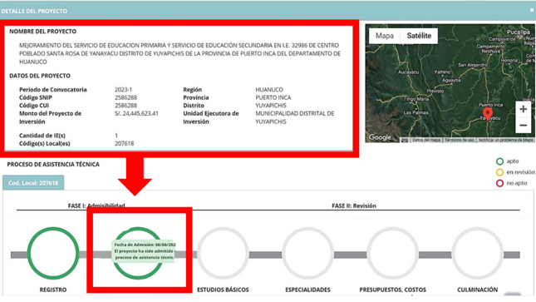Open keyboard shortcuts icon on map

(x=405, y=140)
